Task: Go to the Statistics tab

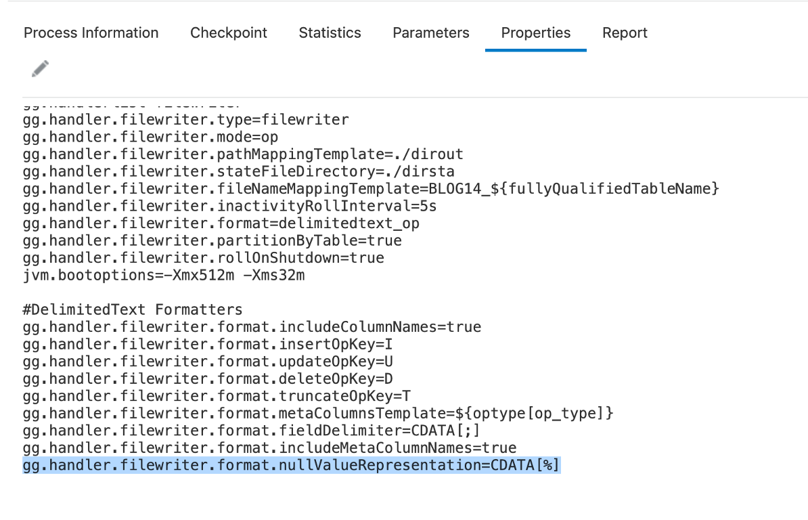Action: [330, 33]
